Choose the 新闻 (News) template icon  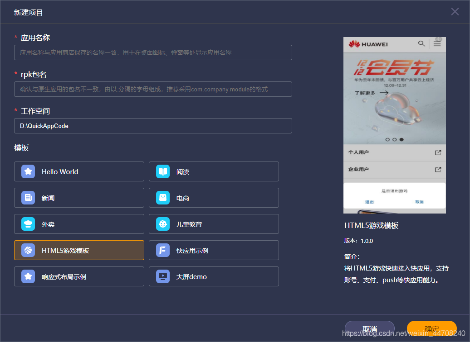tap(28, 198)
